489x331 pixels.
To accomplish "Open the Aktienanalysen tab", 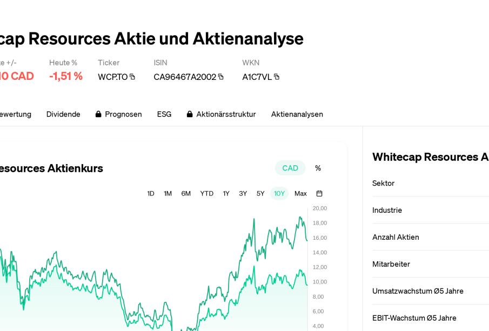I will [297, 114].
